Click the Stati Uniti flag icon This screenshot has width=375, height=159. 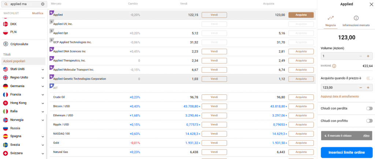(5, 69)
